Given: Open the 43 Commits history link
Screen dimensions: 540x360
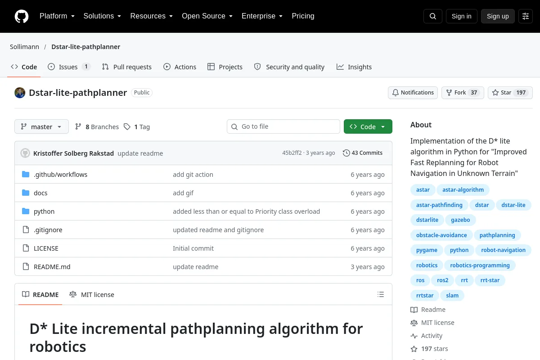Looking at the screenshot, I should (x=363, y=153).
